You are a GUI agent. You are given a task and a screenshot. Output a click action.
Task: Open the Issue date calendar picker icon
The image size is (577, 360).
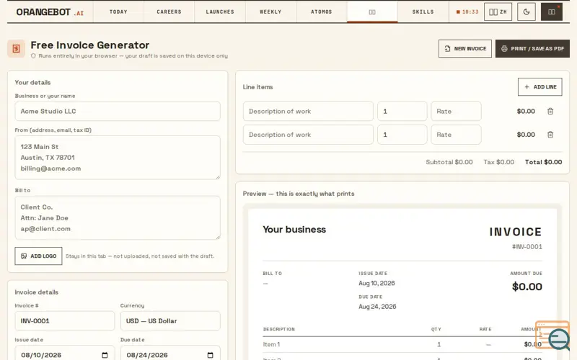point(105,355)
